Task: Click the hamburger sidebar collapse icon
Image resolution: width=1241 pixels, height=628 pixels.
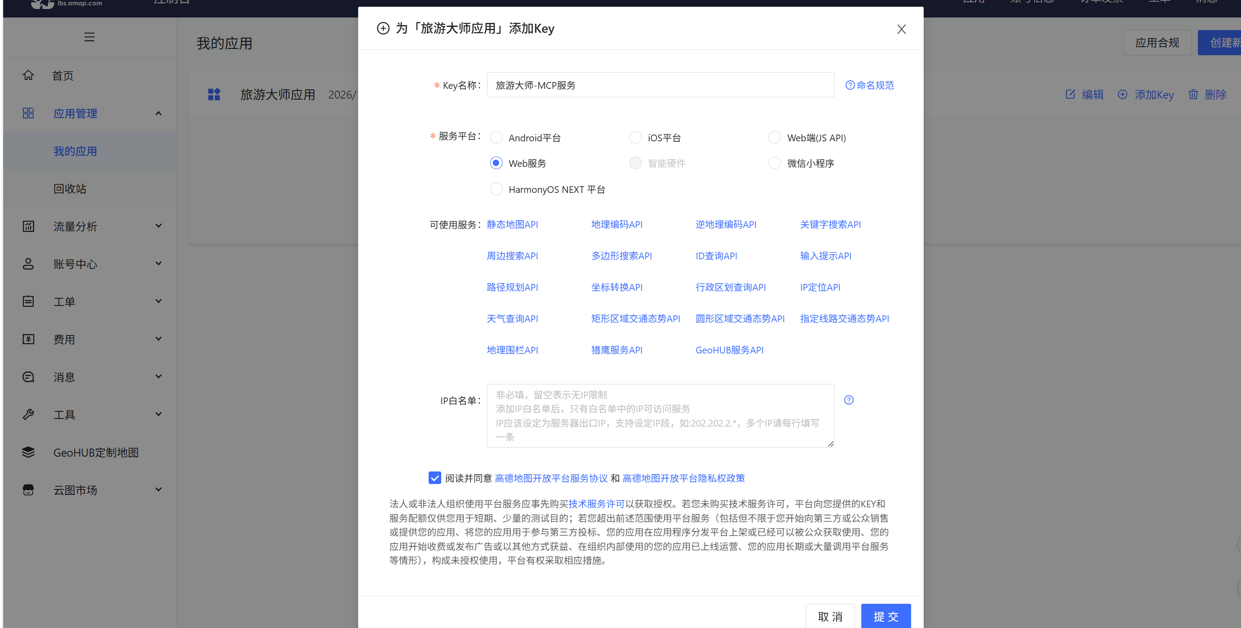Action: coord(89,37)
